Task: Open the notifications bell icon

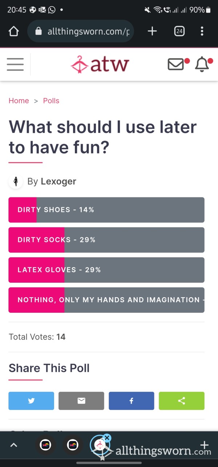Action: (202, 65)
